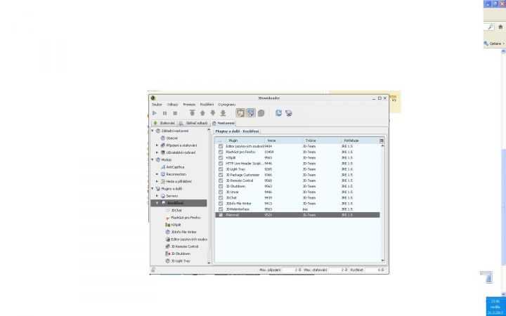Start downloads with the Play toolbar icon
Viewport: 506px width, 316px height.
(x=155, y=113)
